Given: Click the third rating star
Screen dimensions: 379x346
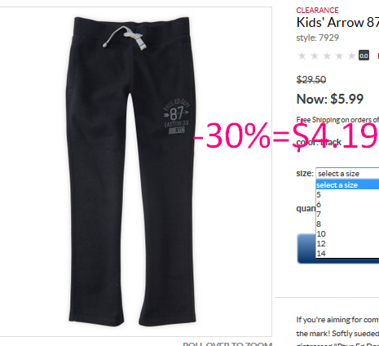Looking at the screenshot, I should point(327,55).
